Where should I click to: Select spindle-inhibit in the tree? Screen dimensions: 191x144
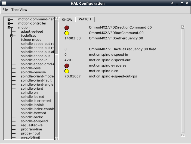click(33, 105)
